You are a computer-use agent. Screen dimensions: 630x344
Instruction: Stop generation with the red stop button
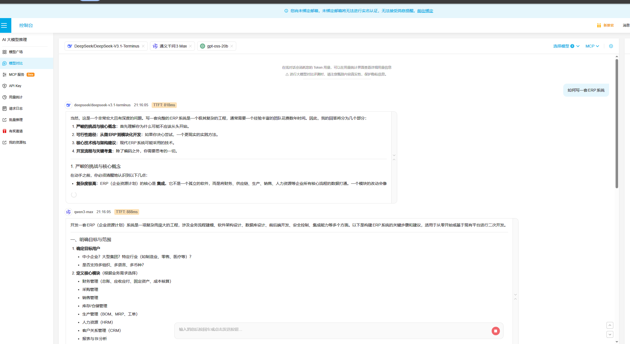tap(495, 331)
